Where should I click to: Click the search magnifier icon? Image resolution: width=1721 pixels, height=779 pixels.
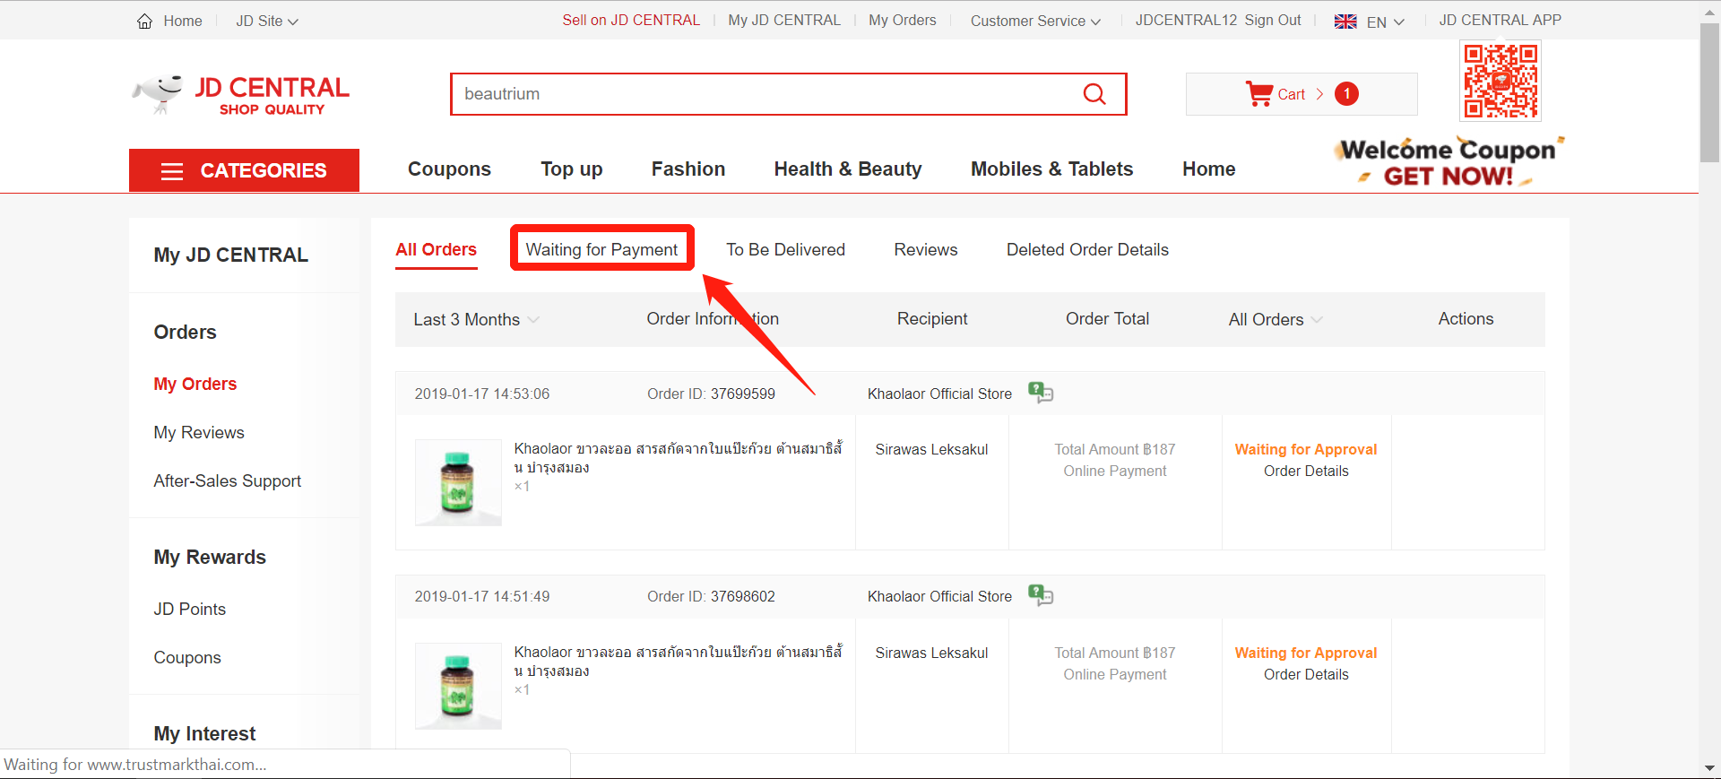(1094, 94)
